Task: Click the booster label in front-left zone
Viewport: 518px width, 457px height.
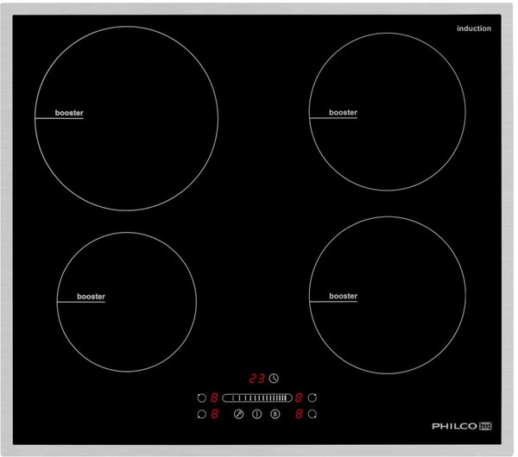Action: coord(92,297)
